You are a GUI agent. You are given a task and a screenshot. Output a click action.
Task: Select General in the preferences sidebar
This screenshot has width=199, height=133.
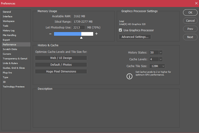click(x=16, y=12)
